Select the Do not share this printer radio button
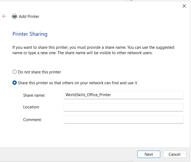The width and height of the screenshot is (191, 162). coord(15,72)
